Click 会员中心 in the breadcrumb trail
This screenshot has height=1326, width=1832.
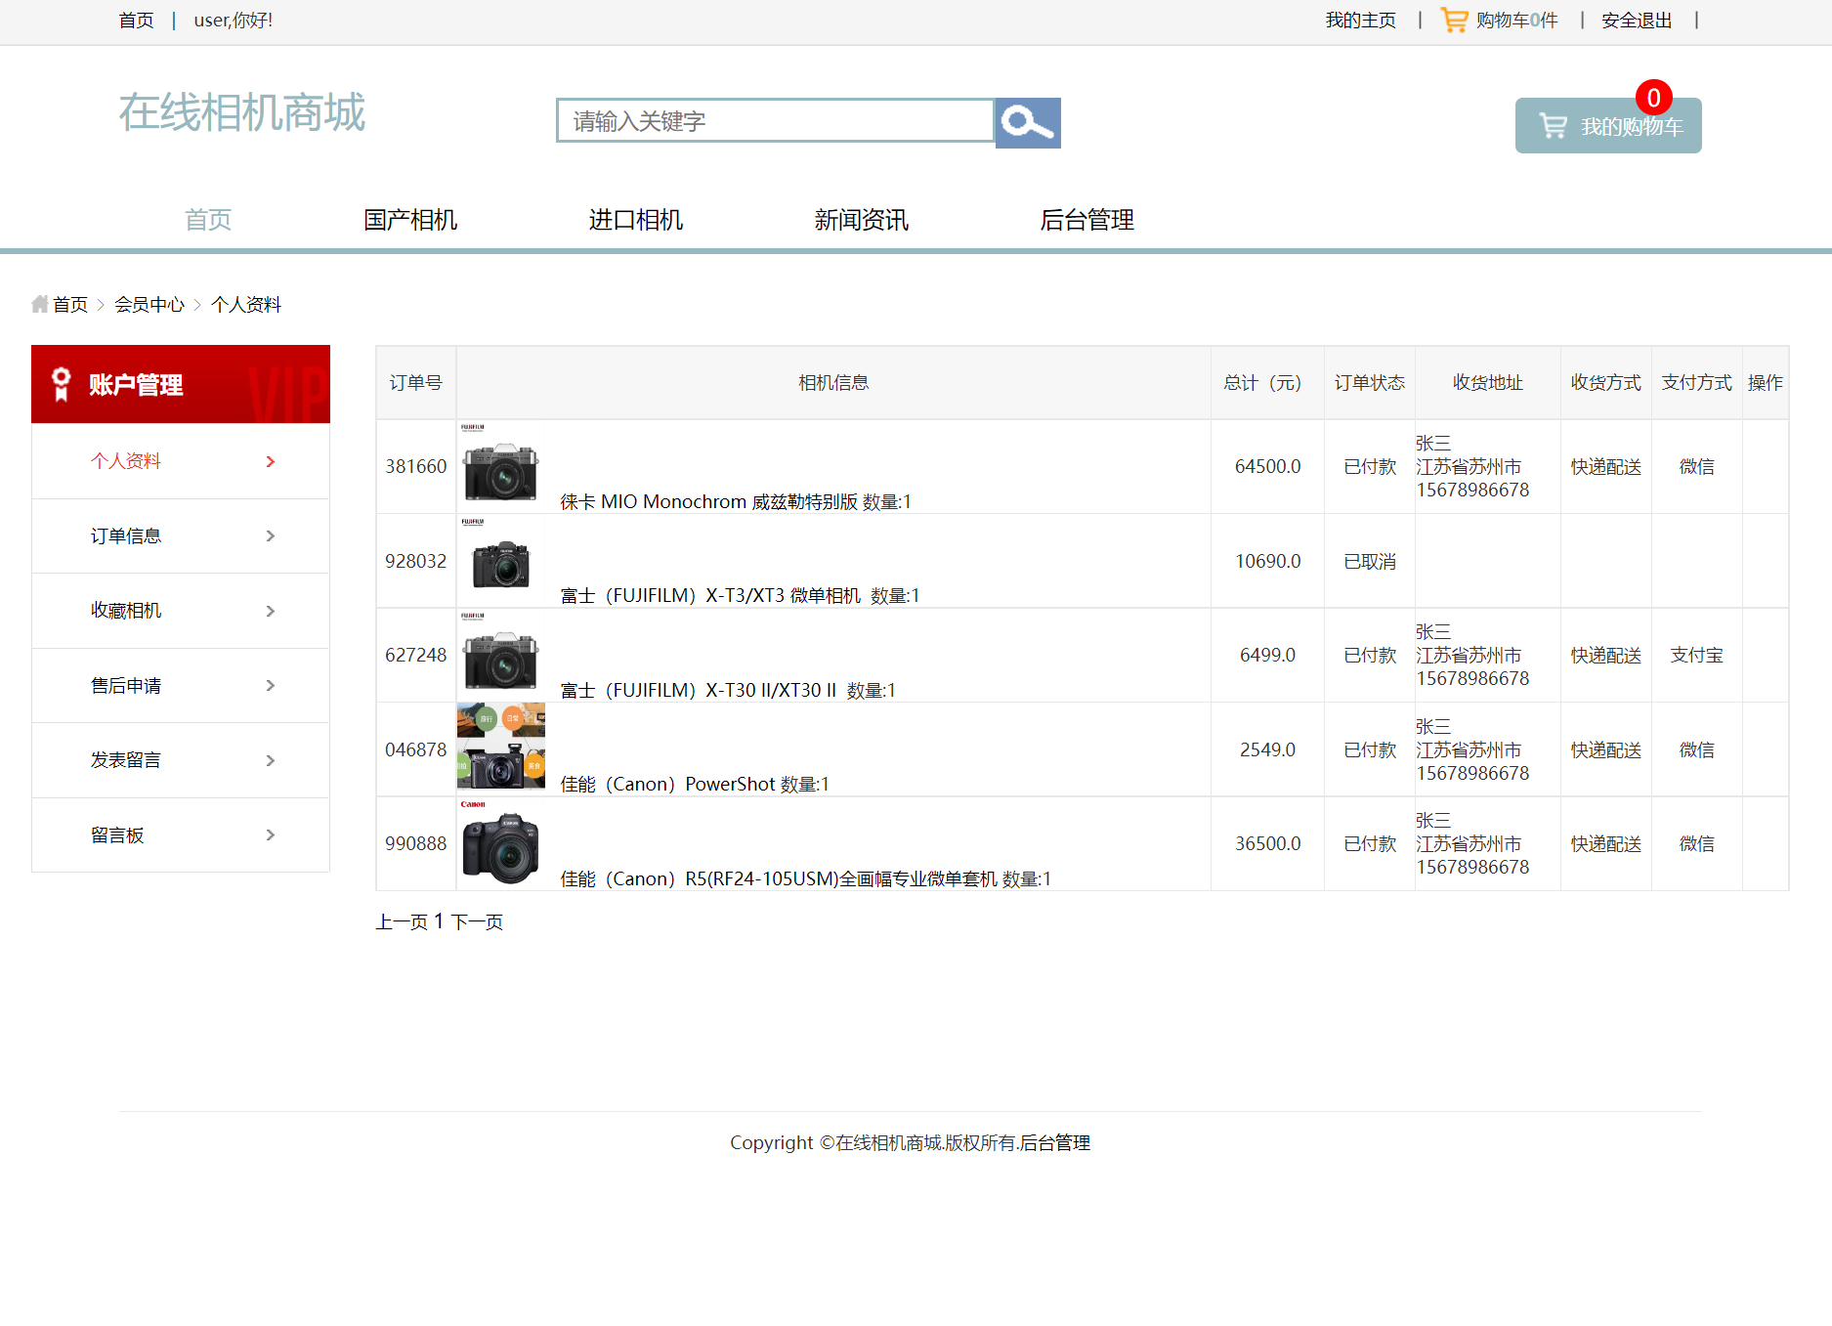(150, 304)
